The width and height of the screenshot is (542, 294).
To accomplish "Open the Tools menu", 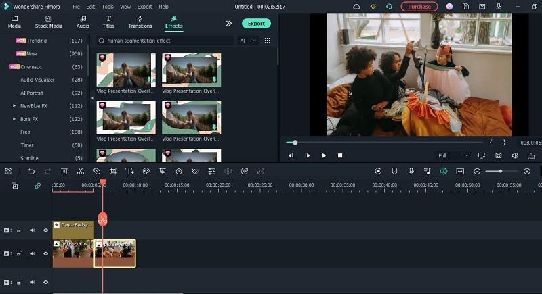I will (108, 7).
